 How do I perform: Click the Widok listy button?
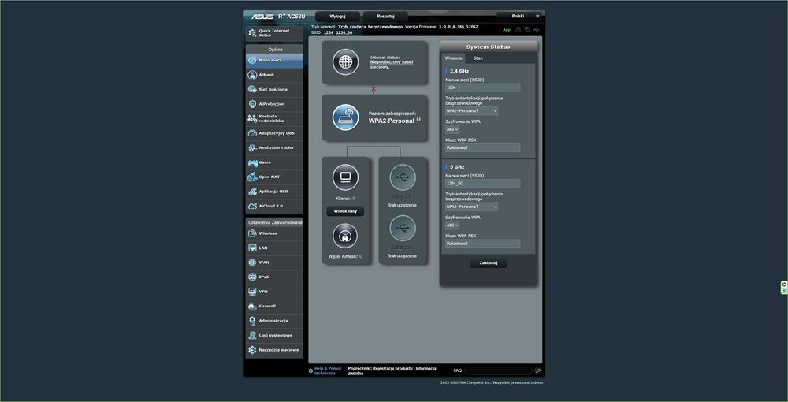click(x=345, y=211)
